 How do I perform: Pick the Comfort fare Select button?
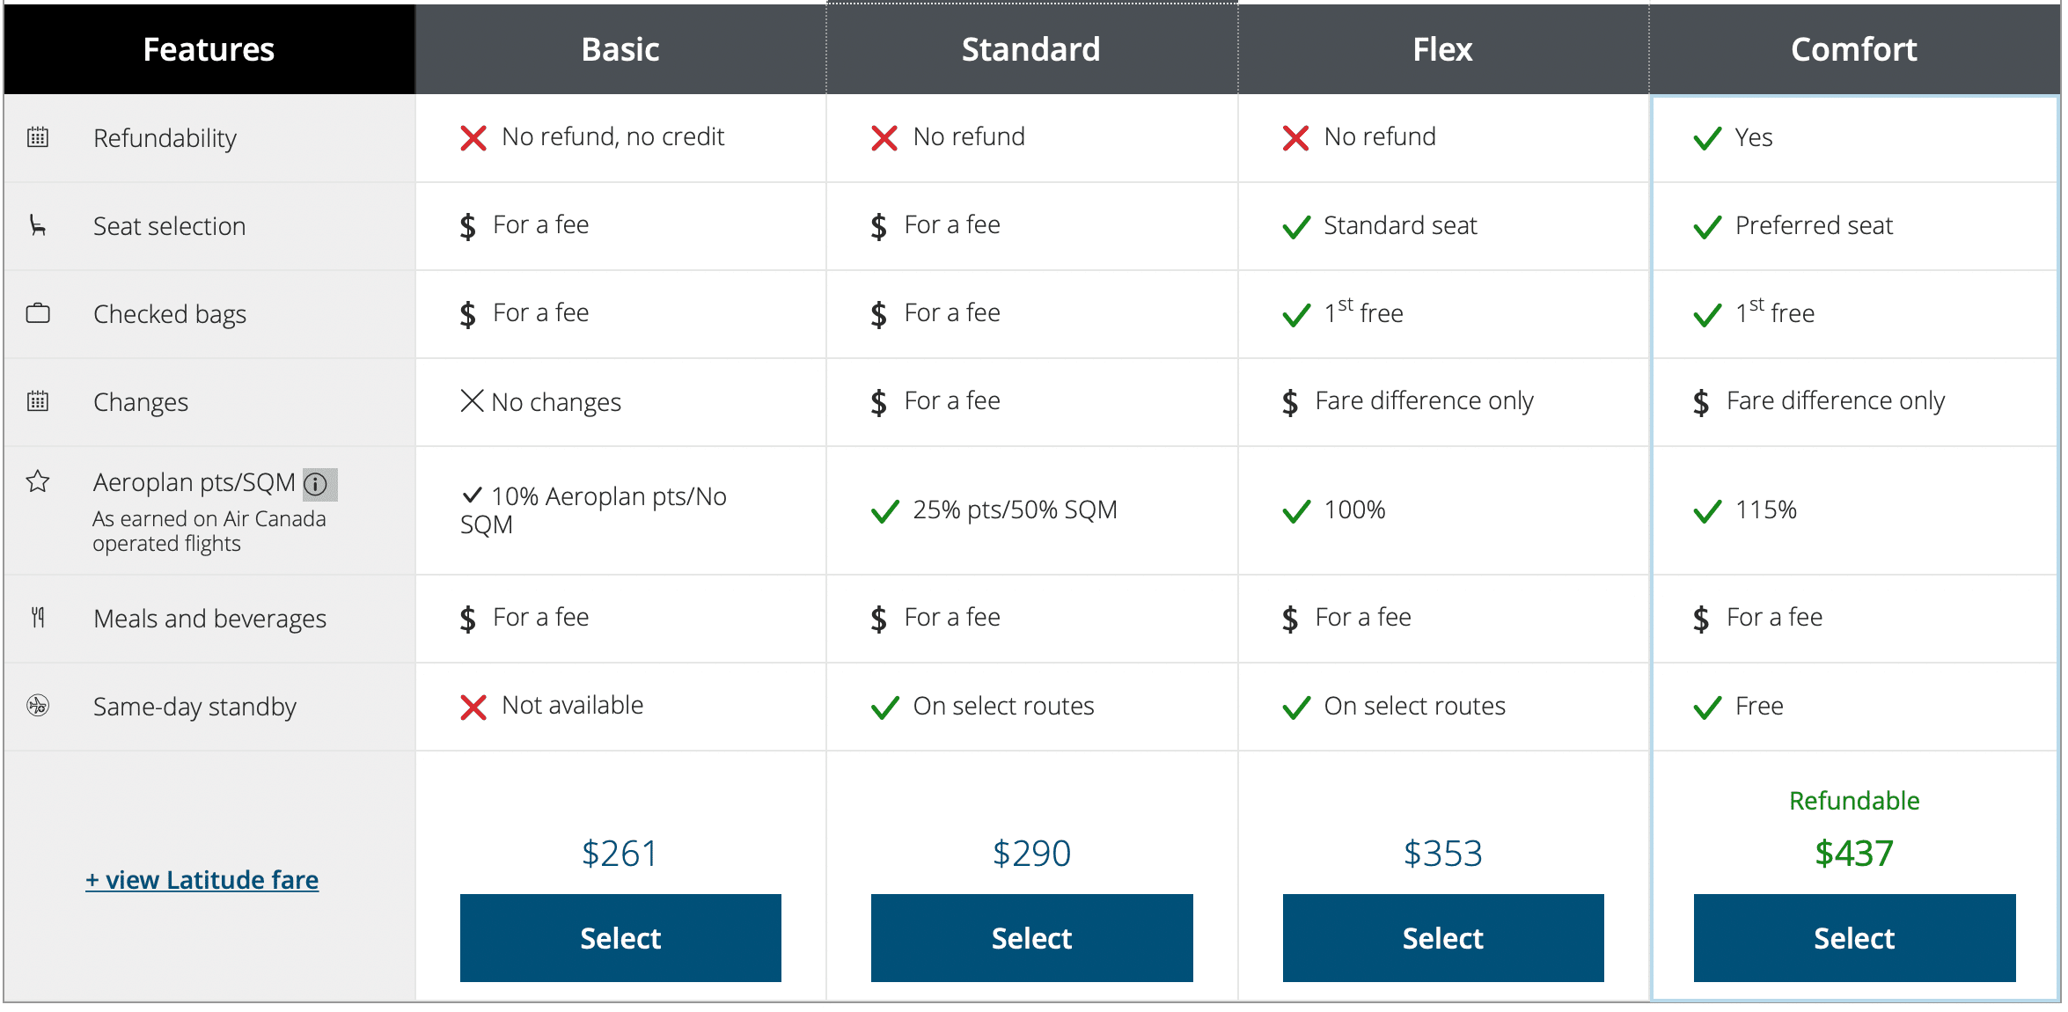point(1854,938)
